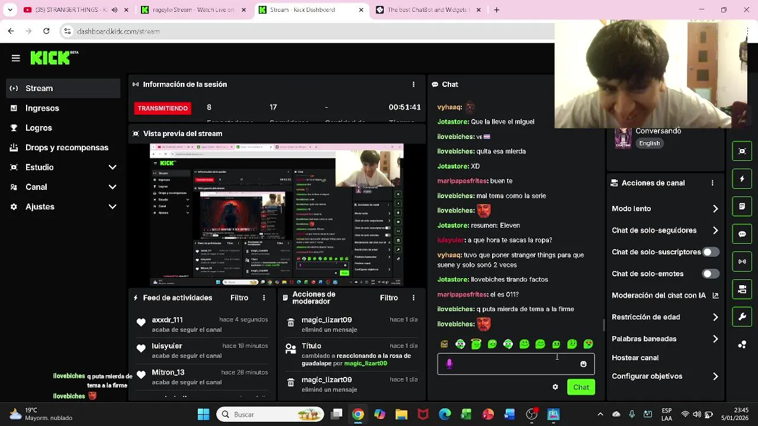Click the English language tag
The width and height of the screenshot is (758, 426).
pos(649,143)
